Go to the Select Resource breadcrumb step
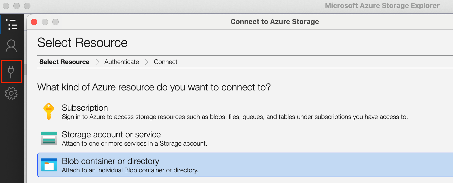The height and width of the screenshot is (183, 453). (64, 62)
